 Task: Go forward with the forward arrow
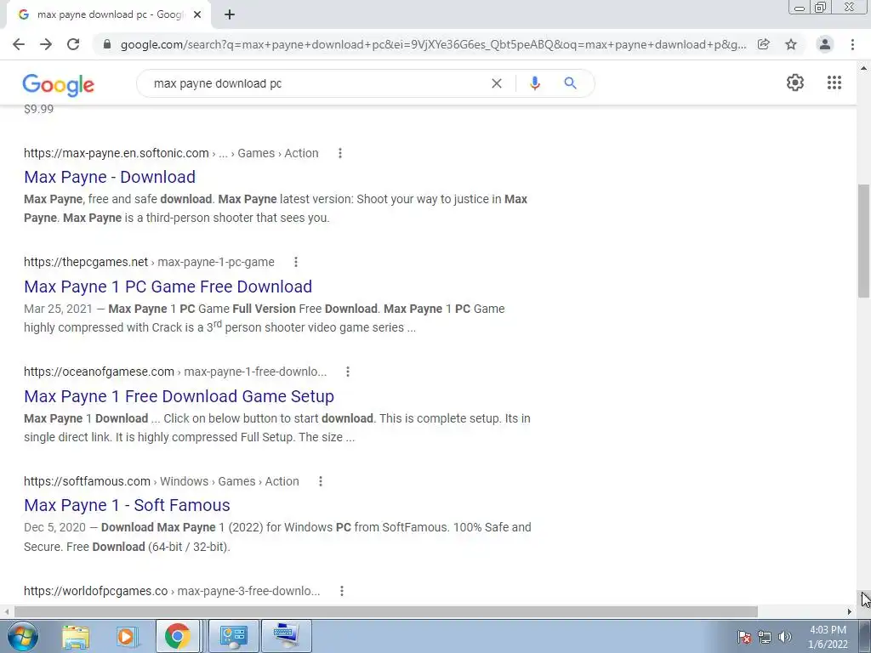click(x=46, y=44)
